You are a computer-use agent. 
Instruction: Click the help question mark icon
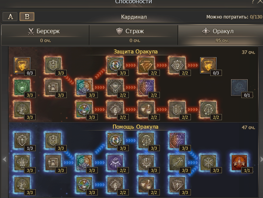[x=253, y=2]
